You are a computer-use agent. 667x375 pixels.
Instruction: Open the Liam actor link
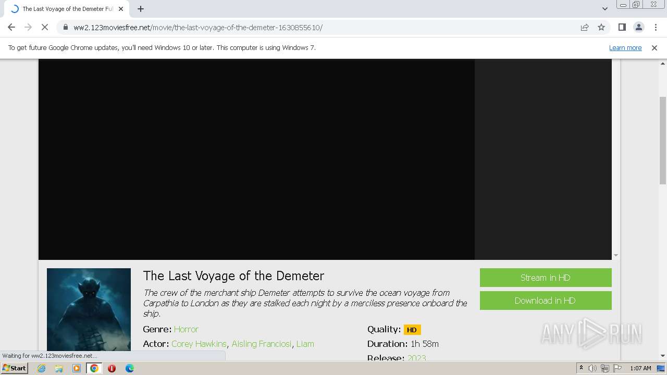click(305, 344)
